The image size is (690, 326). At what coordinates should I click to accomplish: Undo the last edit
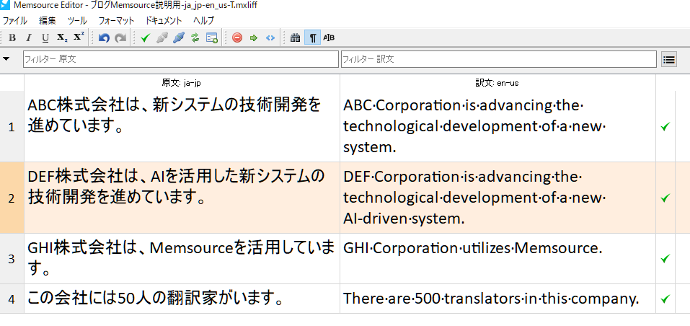tap(104, 38)
